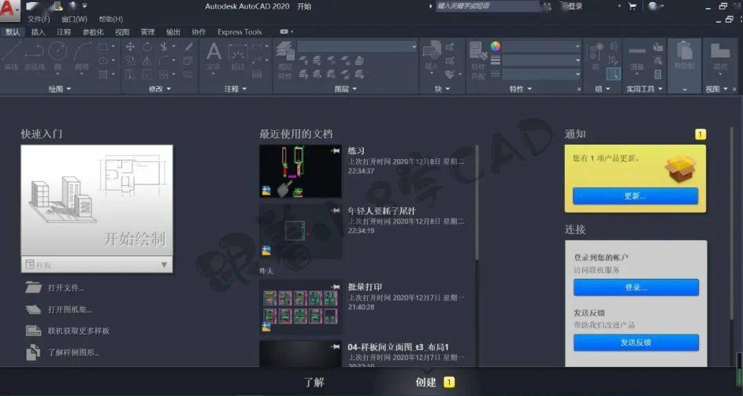Click 联机获取更多样板 link
The image size is (743, 396).
click(x=78, y=331)
